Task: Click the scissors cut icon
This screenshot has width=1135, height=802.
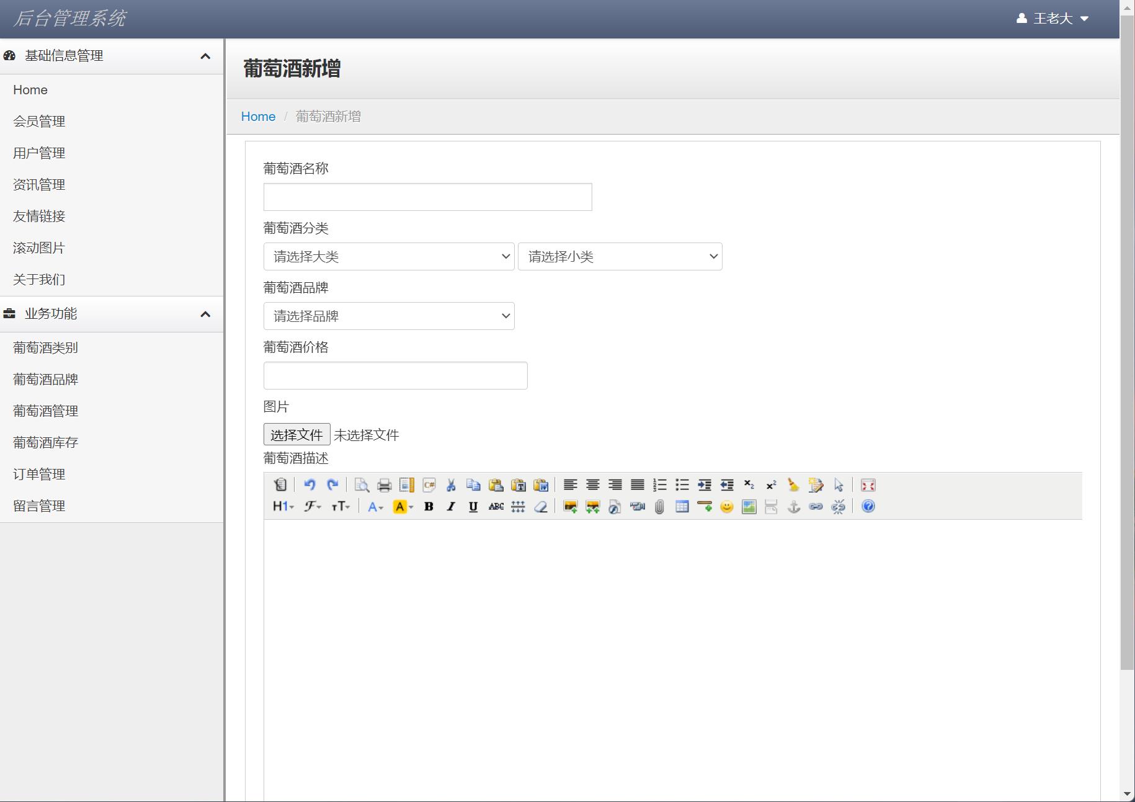Action: point(451,485)
